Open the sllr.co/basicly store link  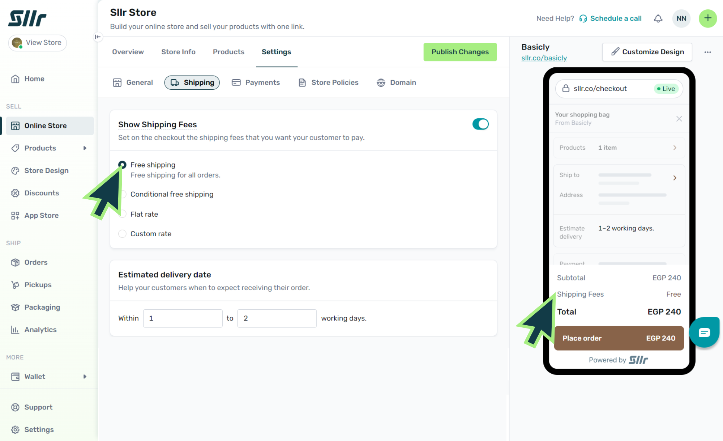[544, 58]
